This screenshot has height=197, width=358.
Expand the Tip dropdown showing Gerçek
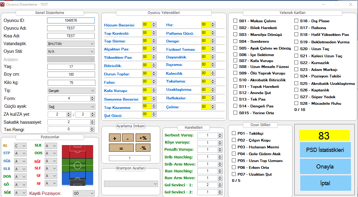click(x=71, y=91)
